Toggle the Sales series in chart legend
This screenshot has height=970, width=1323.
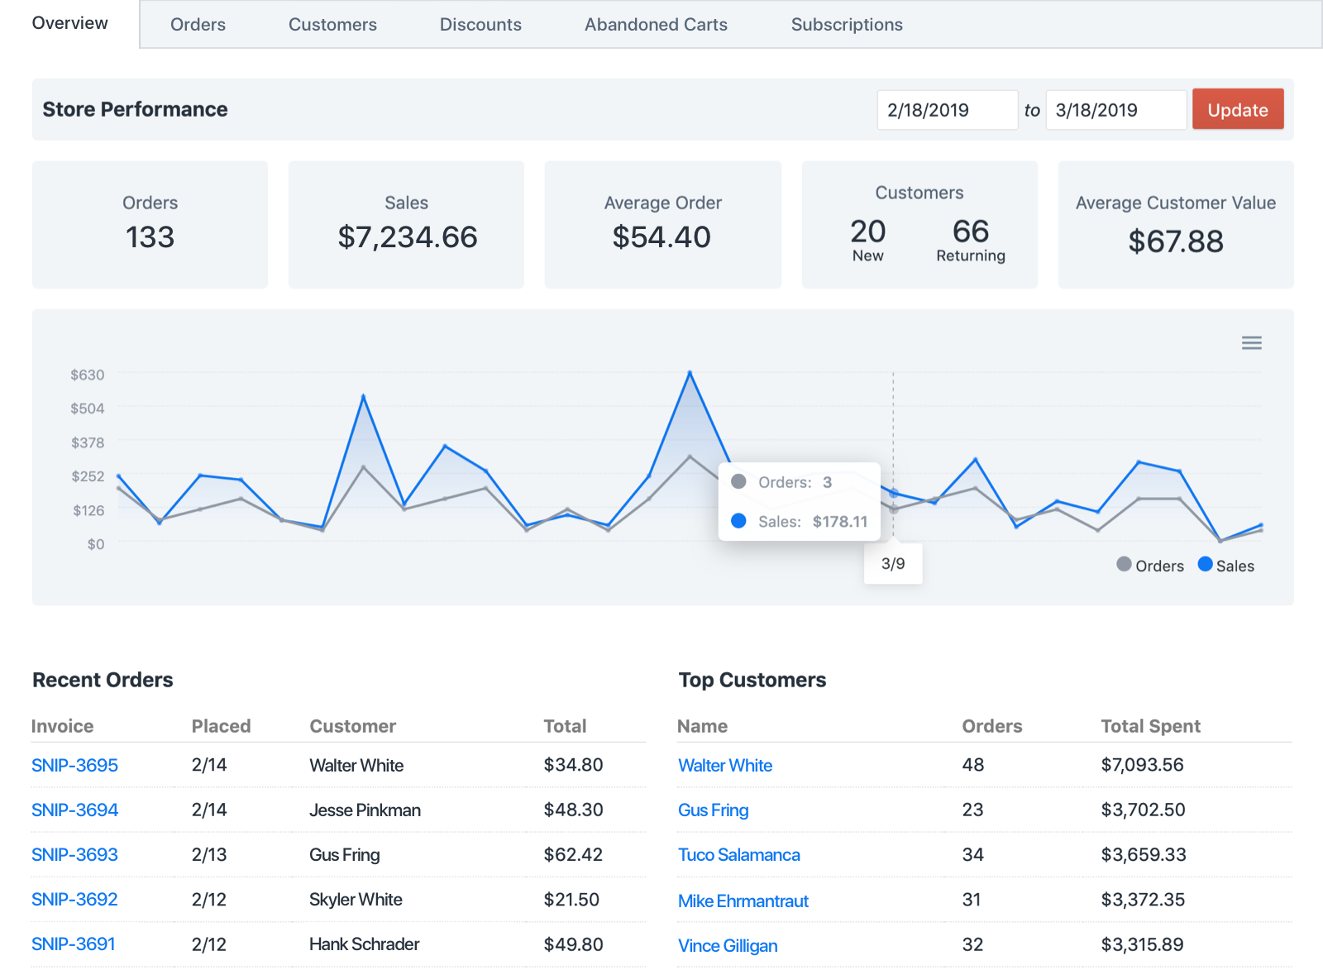(1225, 566)
